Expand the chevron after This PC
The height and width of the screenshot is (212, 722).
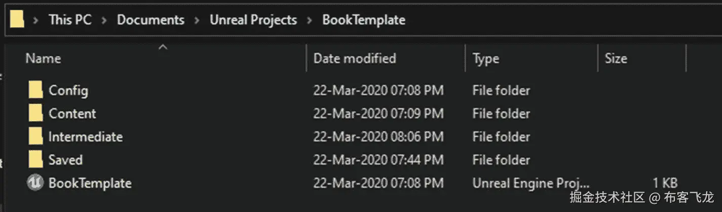pyautogui.click(x=104, y=20)
